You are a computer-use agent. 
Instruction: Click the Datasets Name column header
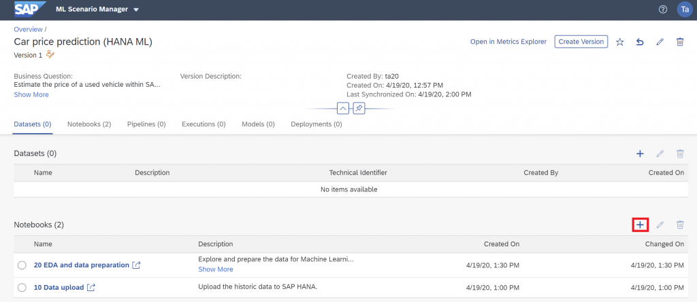coord(43,172)
